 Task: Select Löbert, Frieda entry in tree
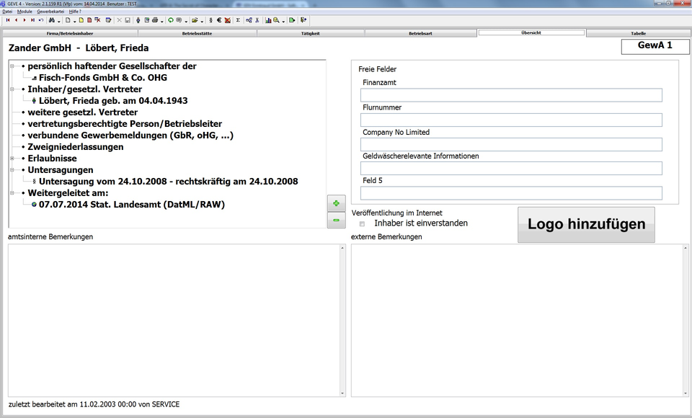(x=112, y=101)
